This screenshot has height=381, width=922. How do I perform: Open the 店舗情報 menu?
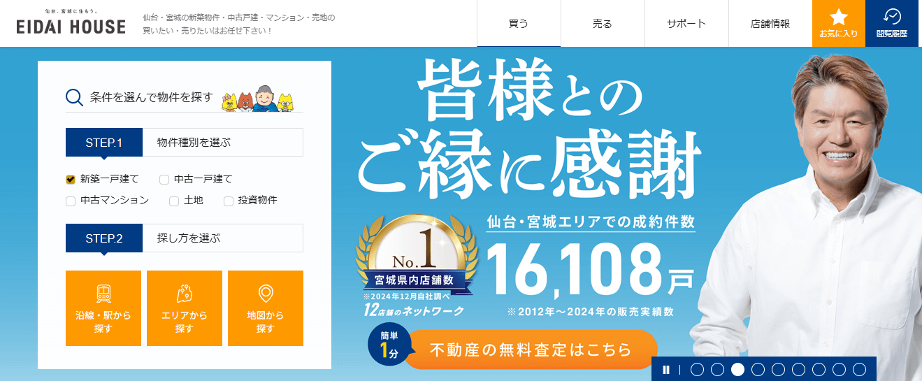(x=770, y=24)
